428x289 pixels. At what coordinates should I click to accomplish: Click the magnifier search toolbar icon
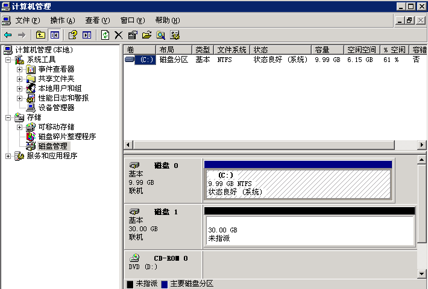(161, 35)
